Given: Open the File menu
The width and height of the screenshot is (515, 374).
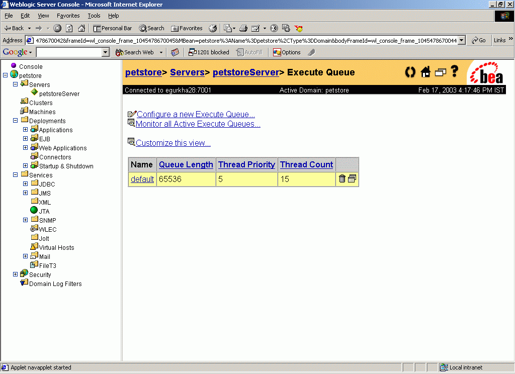Looking at the screenshot, I should coord(9,16).
